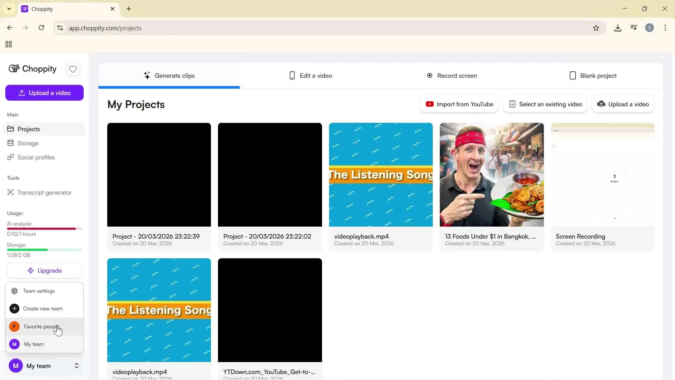Click the apps grid icon below the address bar
Screen dimensions: 675x380
pyautogui.click(x=8, y=44)
